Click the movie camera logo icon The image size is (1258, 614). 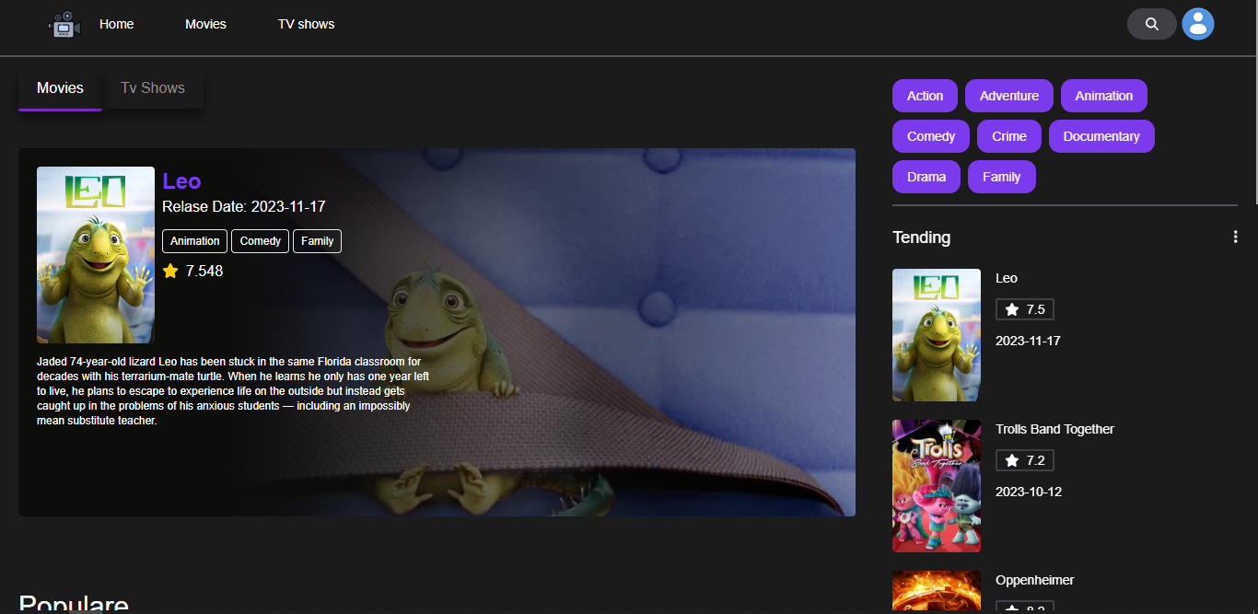pyautogui.click(x=64, y=24)
